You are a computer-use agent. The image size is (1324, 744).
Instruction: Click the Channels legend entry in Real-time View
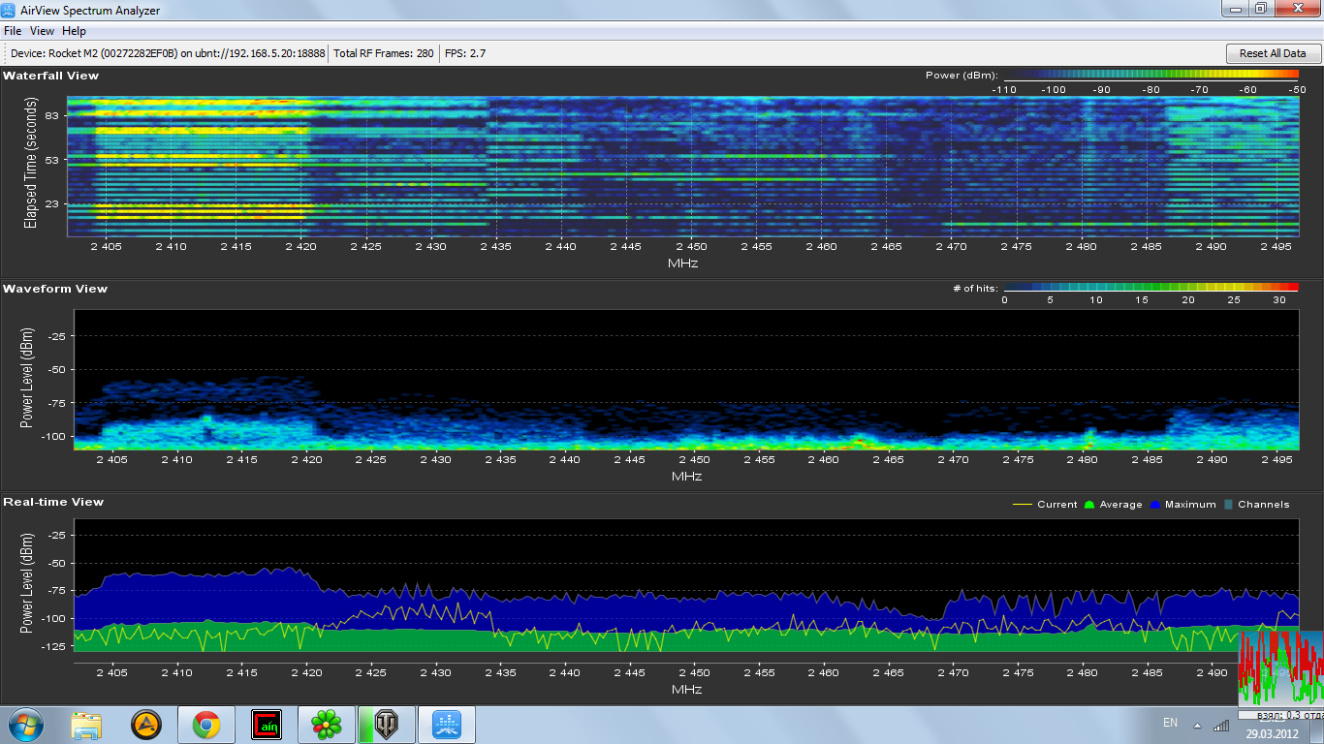tap(1257, 505)
